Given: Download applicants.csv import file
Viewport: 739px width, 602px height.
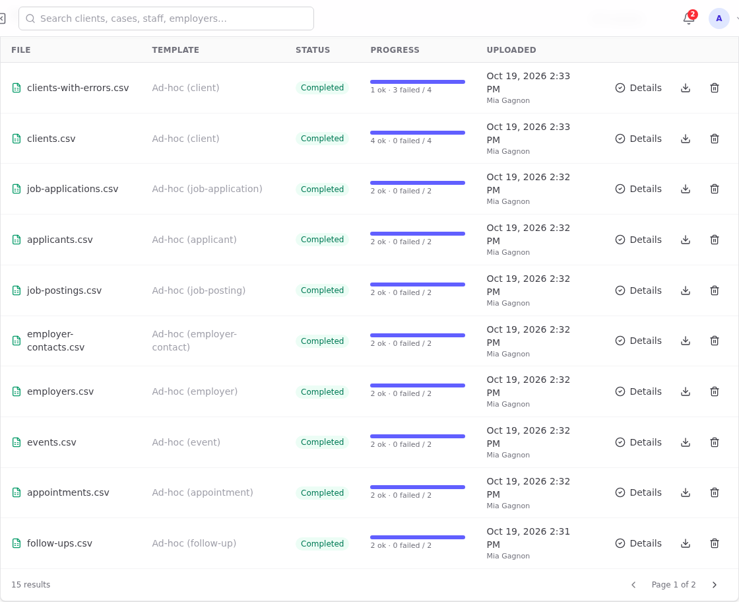Looking at the screenshot, I should 686,240.
